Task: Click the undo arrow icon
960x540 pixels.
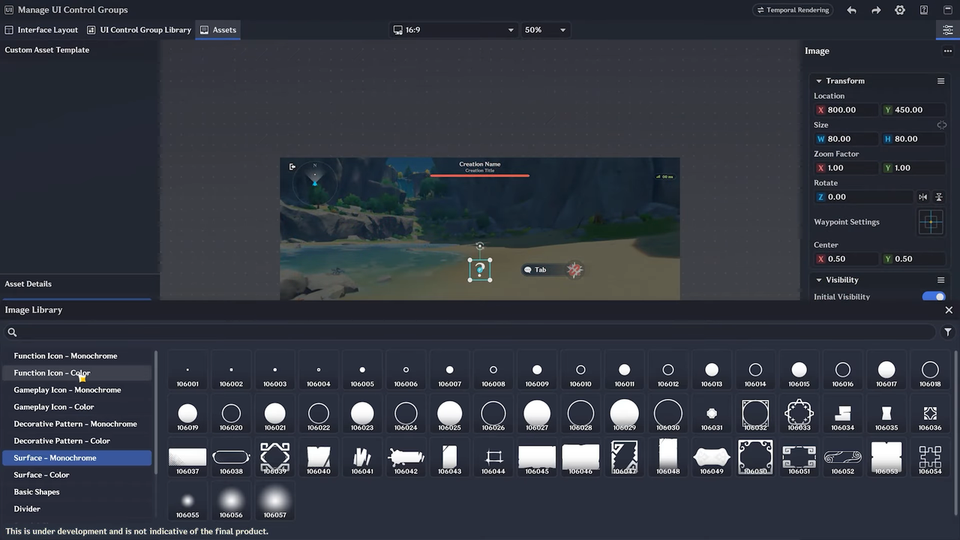Action: click(x=851, y=10)
